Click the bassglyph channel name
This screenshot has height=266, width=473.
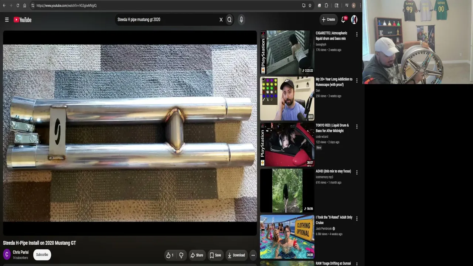click(x=321, y=44)
